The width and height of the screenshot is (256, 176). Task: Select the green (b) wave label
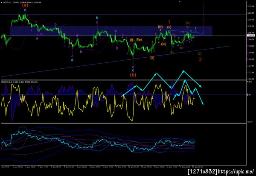[188, 23]
